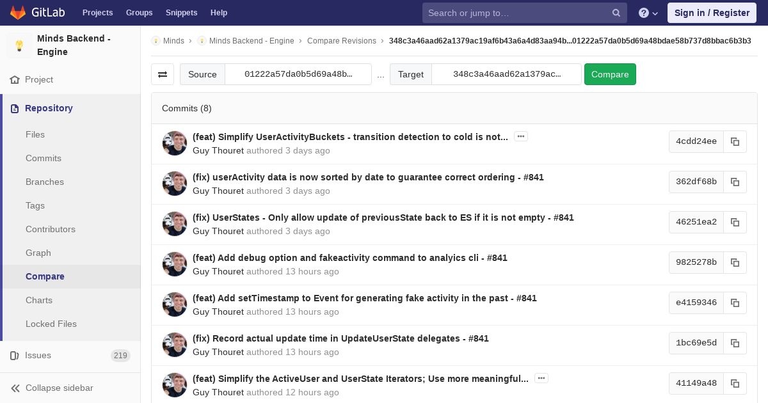Copy commit SHA 41149a48
The width and height of the screenshot is (768, 403).
735,383
